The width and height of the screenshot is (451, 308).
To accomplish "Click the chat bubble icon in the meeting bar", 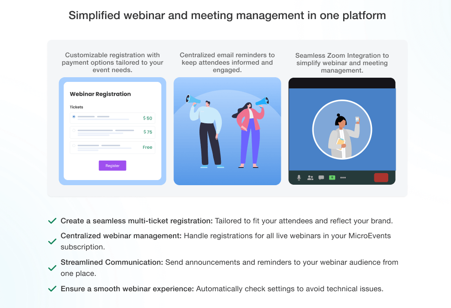I will point(321,178).
